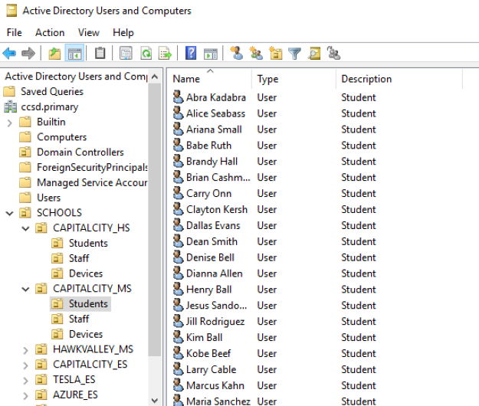
Task: Select user Carry Onn
Action: pyautogui.click(x=208, y=193)
